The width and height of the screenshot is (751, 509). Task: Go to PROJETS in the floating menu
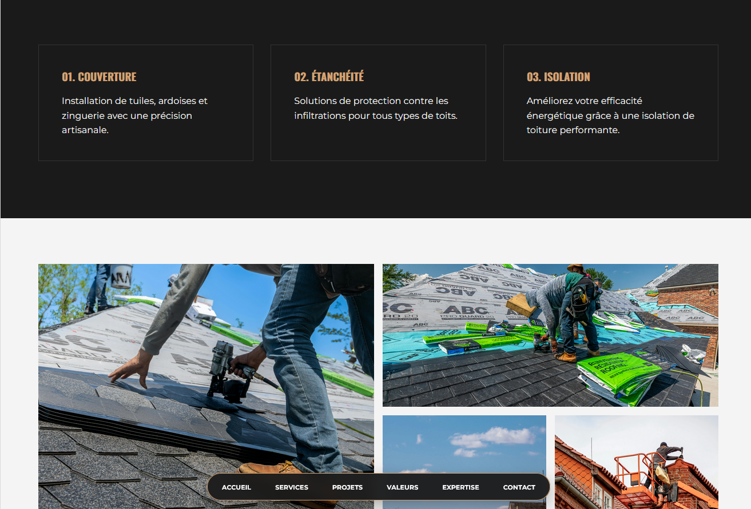click(347, 487)
